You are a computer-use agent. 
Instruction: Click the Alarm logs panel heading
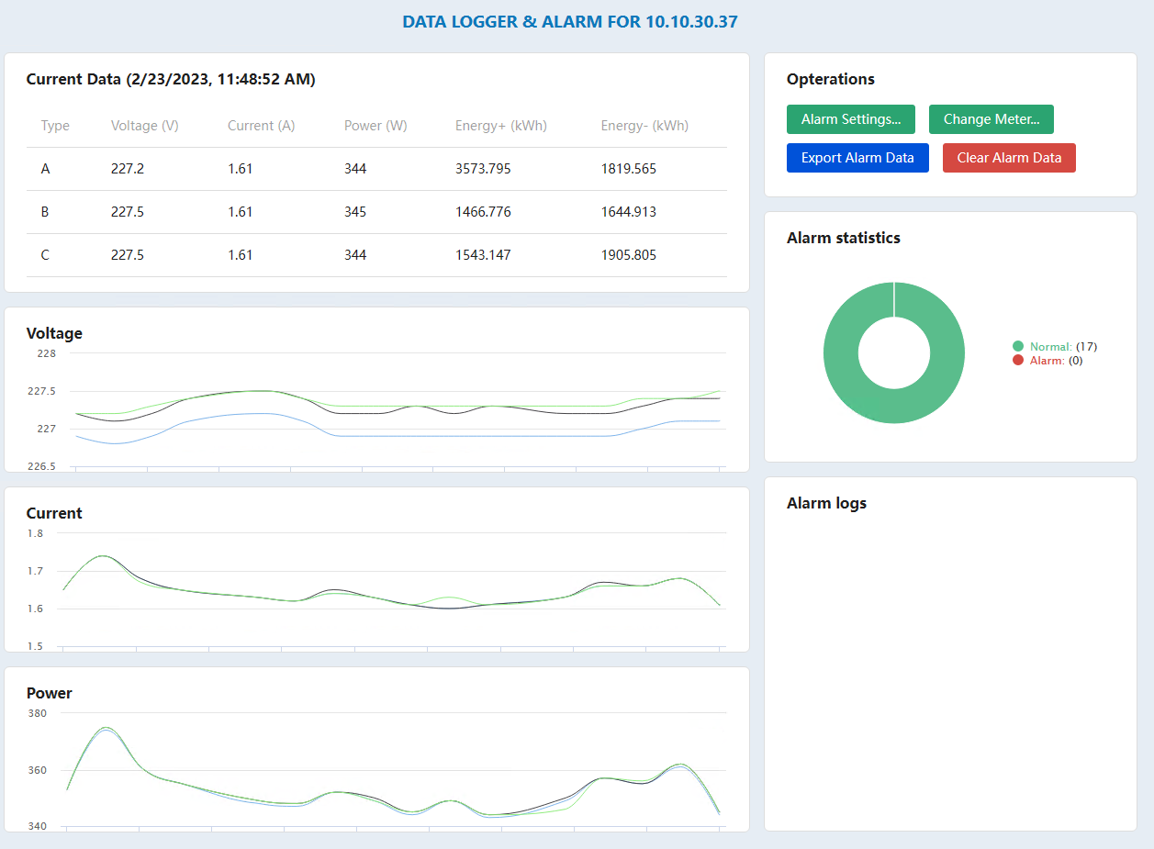tap(825, 503)
